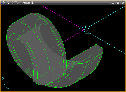Screen dimensions: 126x92
Task: Open the title bar drop-down arrow menu
Action: (8, 3)
